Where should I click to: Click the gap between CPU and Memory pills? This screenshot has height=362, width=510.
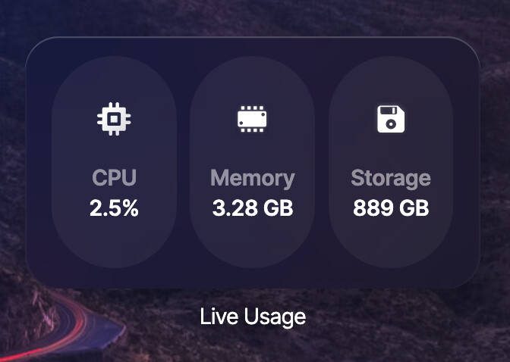[x=183, y=163]
